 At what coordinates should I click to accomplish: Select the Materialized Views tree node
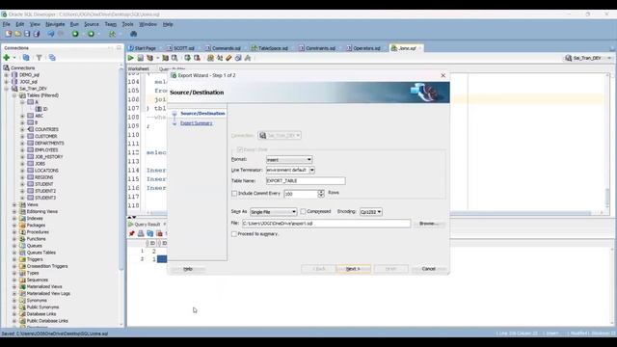44,287
